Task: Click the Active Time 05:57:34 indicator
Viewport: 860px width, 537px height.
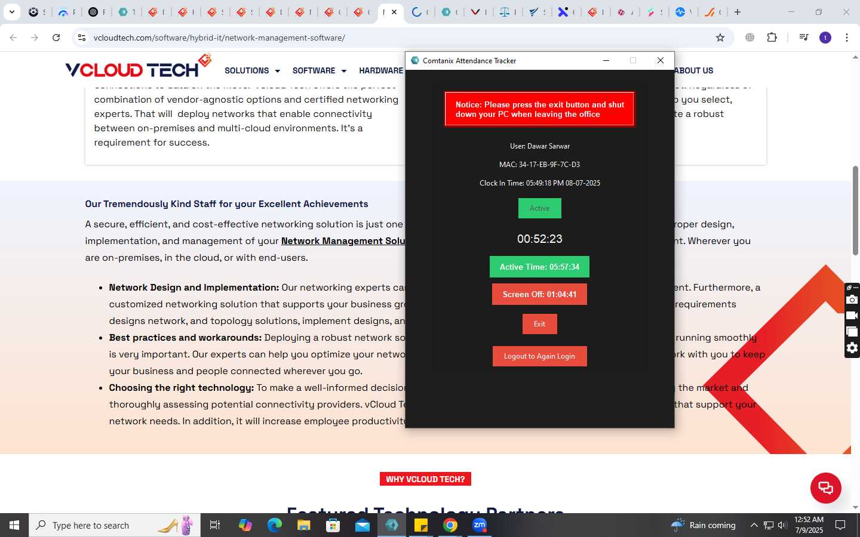Action: 539,267
